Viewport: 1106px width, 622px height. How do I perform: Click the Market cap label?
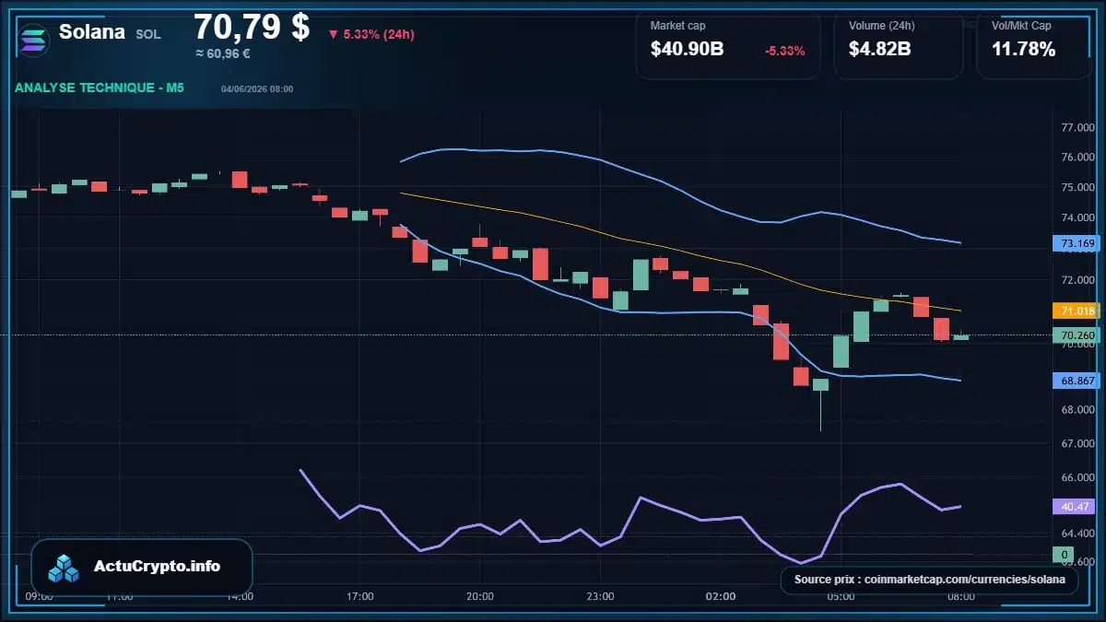pyautogui.click(x=677, y=26)
